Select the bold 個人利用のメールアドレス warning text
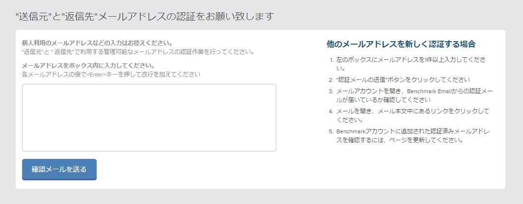Viewport: 523px width, 204px height. coord(97,43)
